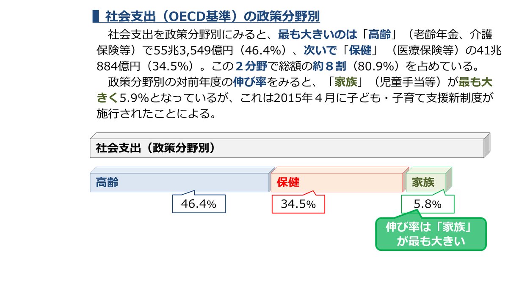Click the 社会支出（OECD基準）の政策分野別 heading
Viewport: 508px width, 285px height.
pos(212,16)
